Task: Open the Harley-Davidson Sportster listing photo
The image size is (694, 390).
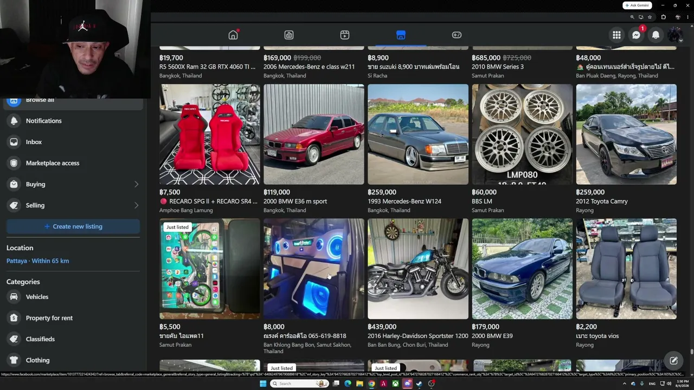Action: [418, 269]
